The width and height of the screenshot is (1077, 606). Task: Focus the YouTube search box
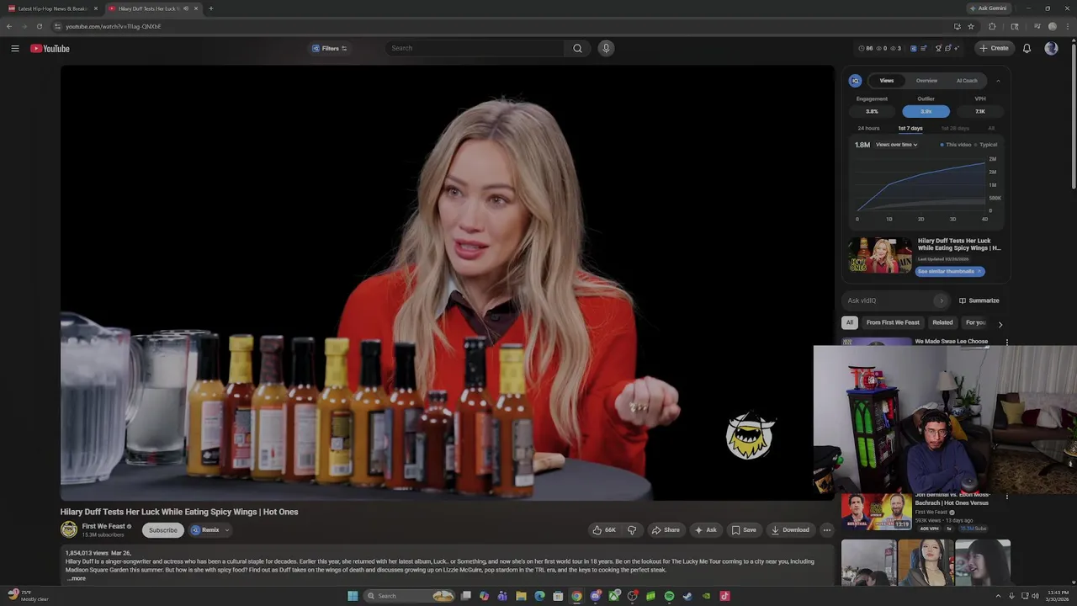(475, 48)
